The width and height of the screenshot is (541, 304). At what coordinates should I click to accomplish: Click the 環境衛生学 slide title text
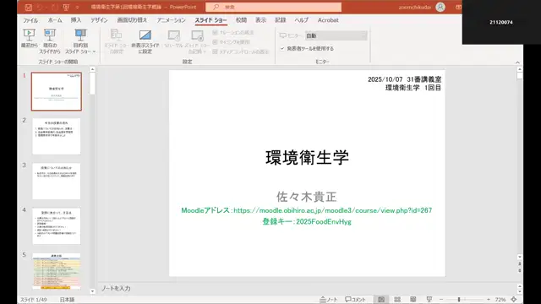307,158
